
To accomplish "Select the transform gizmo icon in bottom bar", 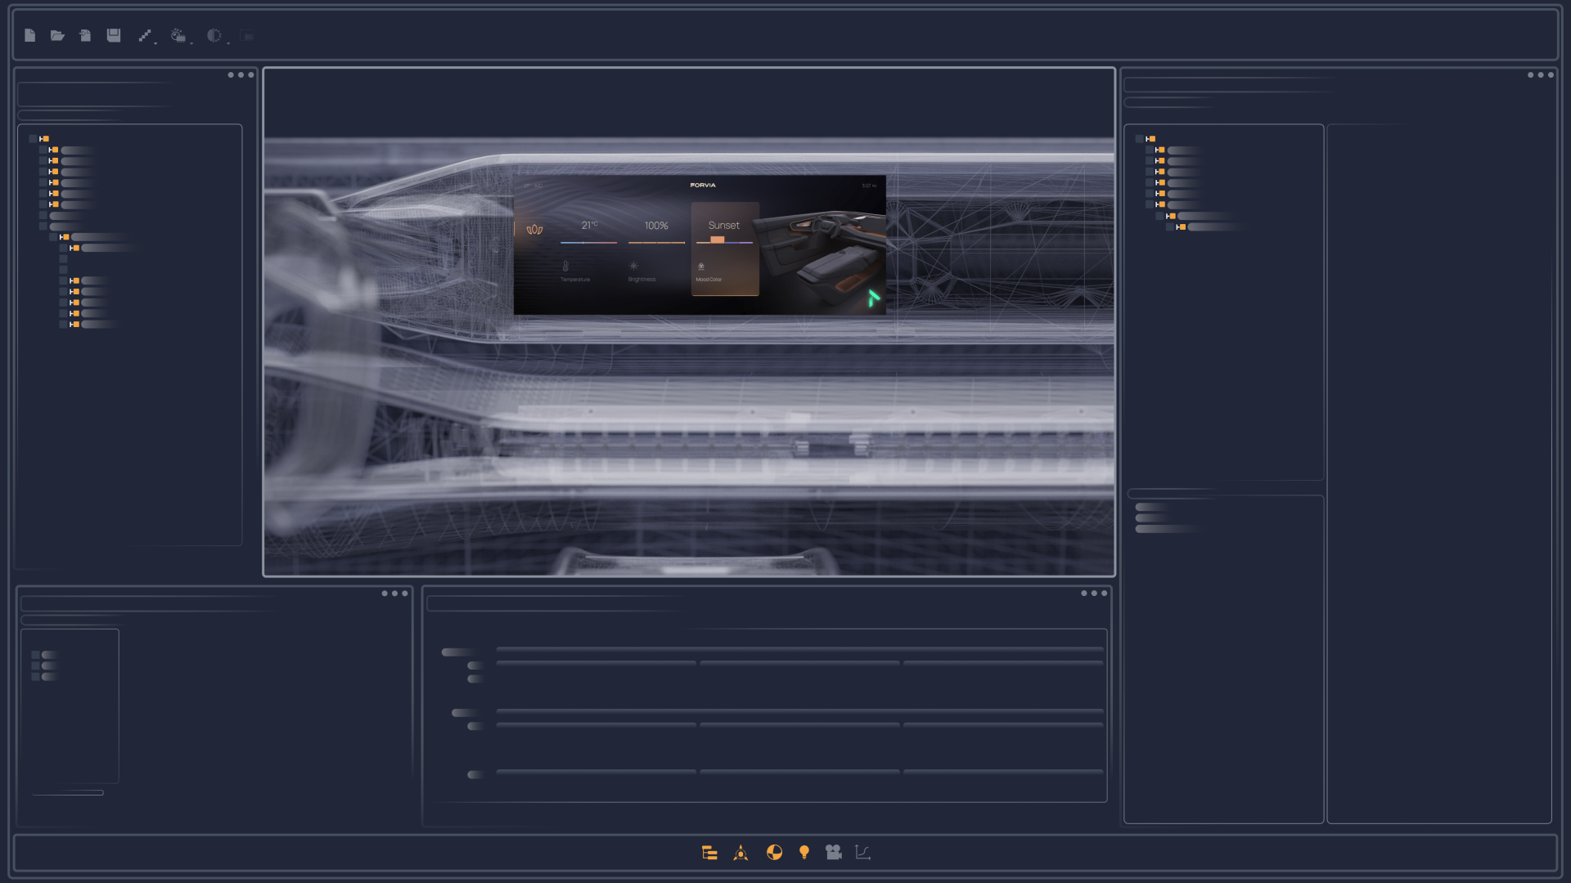I will pos(740,853).
